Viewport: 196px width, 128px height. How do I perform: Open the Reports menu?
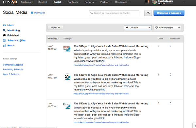coord(89,2)
